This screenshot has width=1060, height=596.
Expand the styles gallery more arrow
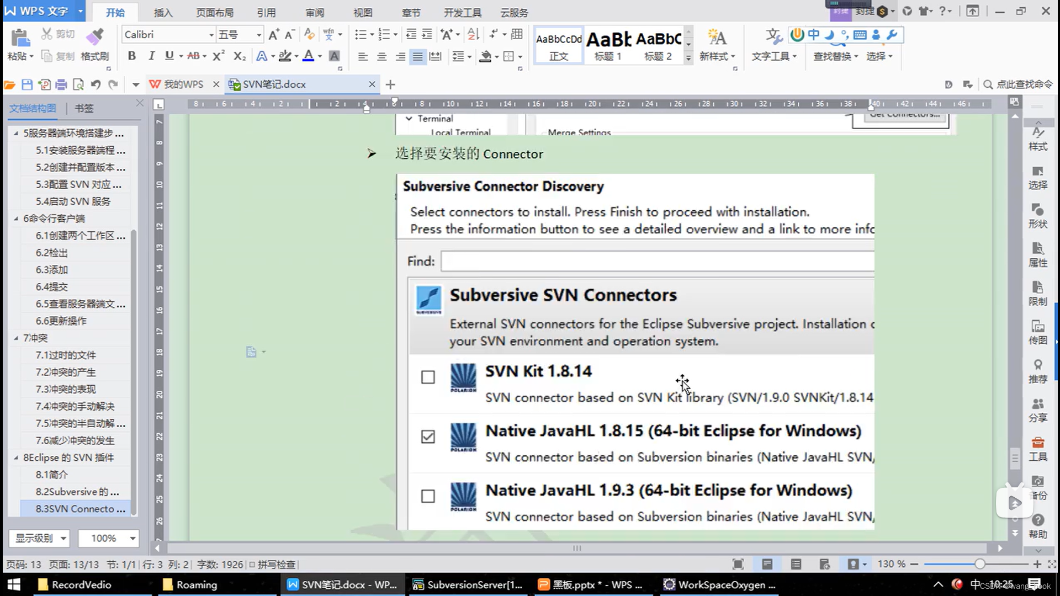(x=688, y=57)
